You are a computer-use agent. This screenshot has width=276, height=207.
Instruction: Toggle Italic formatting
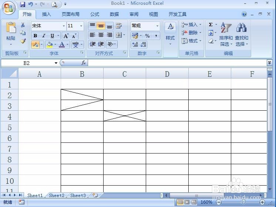tap(44, 36)
